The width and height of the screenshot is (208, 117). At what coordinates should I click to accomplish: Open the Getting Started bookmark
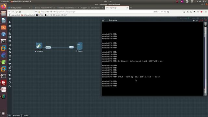[x=28, y=15]
